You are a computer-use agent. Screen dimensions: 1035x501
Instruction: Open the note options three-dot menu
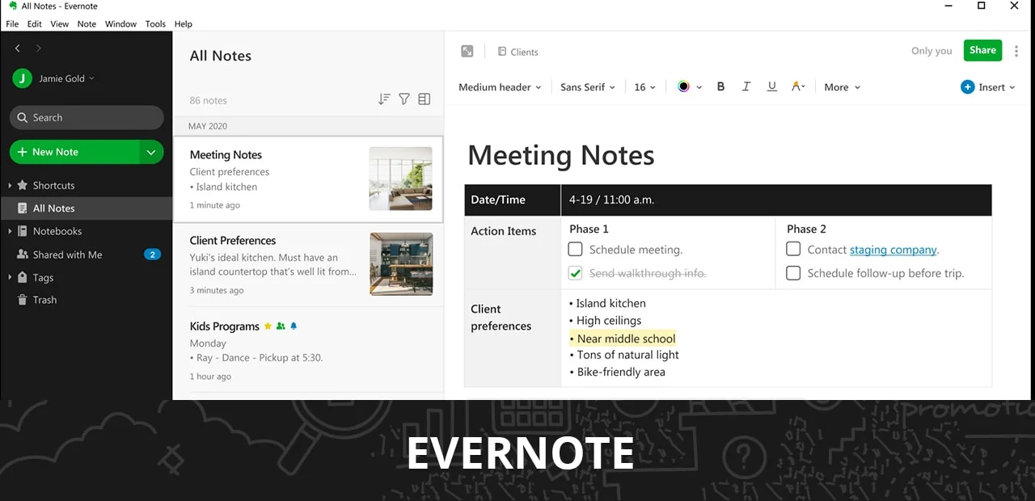[1016, 50]
